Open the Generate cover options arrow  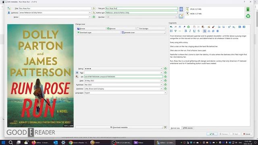[x=165, y=33]
